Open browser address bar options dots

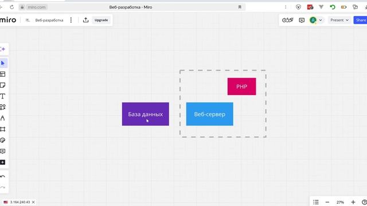tap(286, 7)
